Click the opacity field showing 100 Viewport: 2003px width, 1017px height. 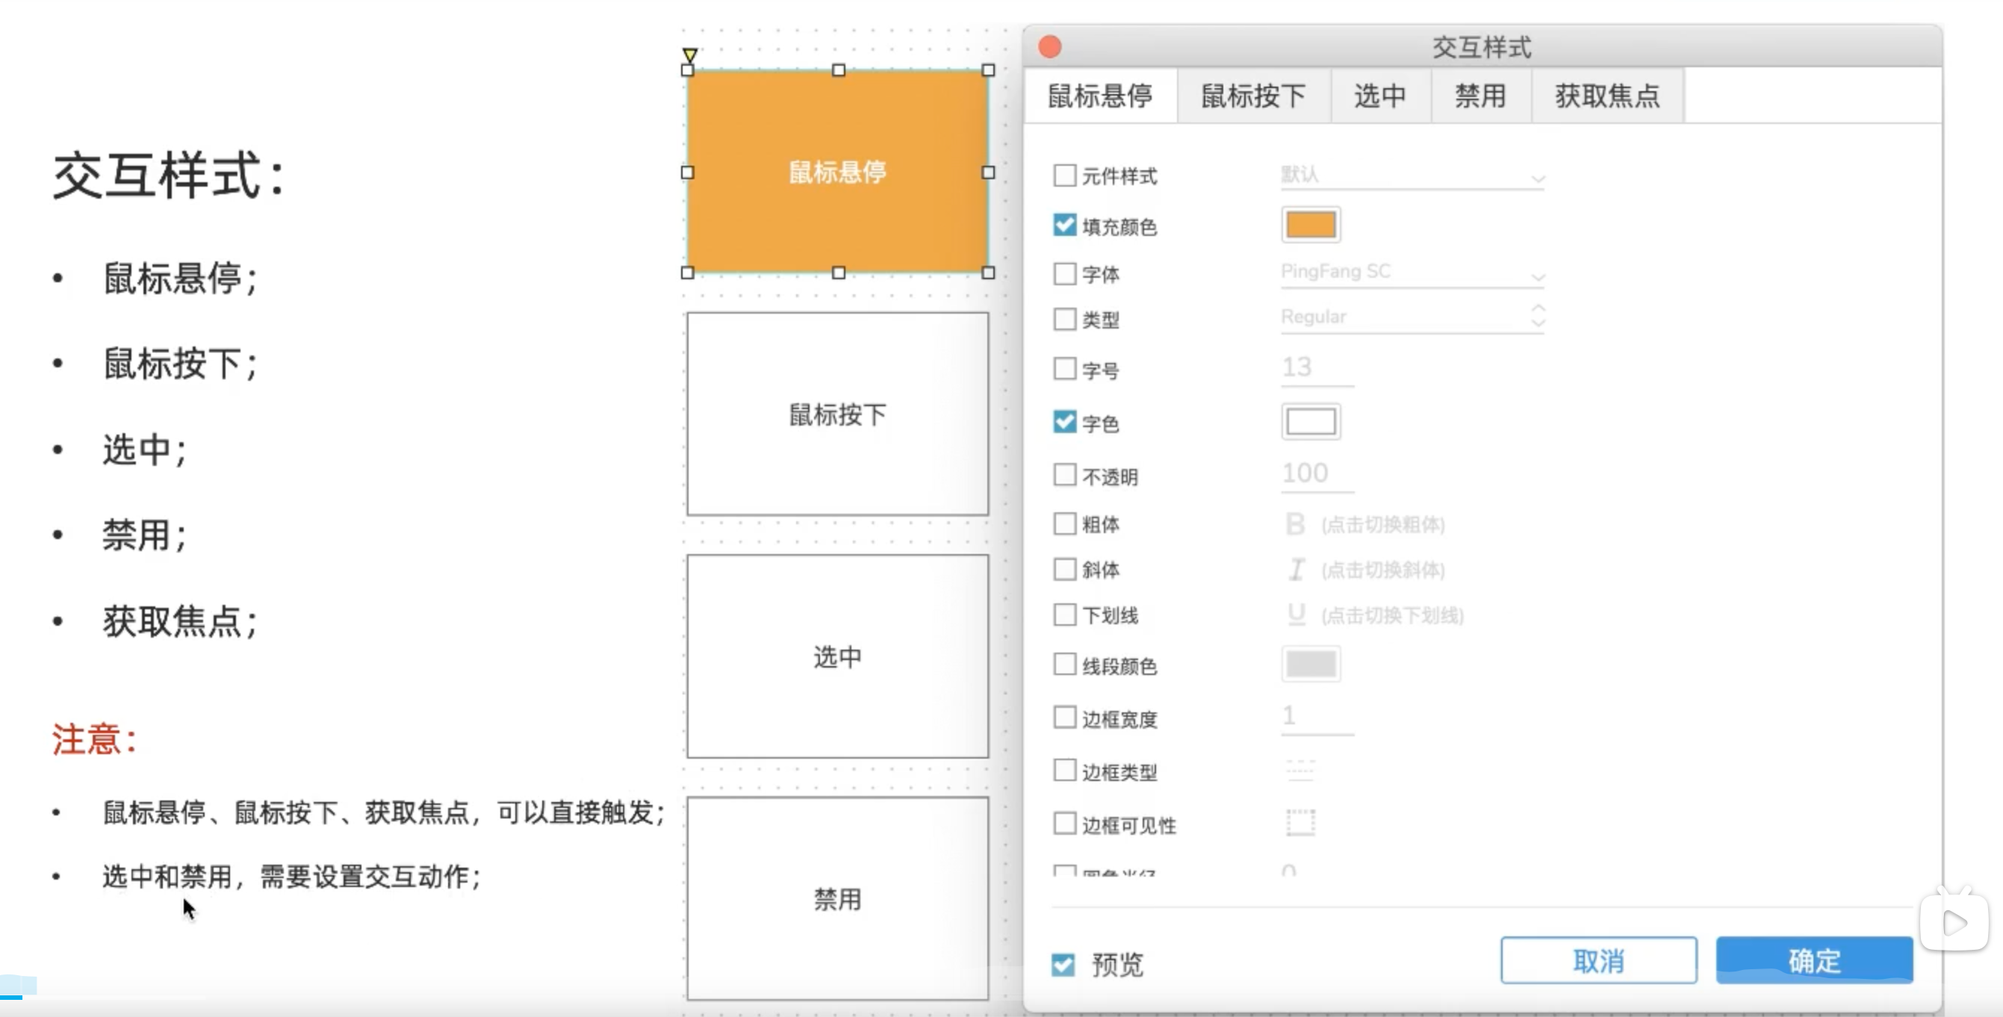click(1317, 474)
